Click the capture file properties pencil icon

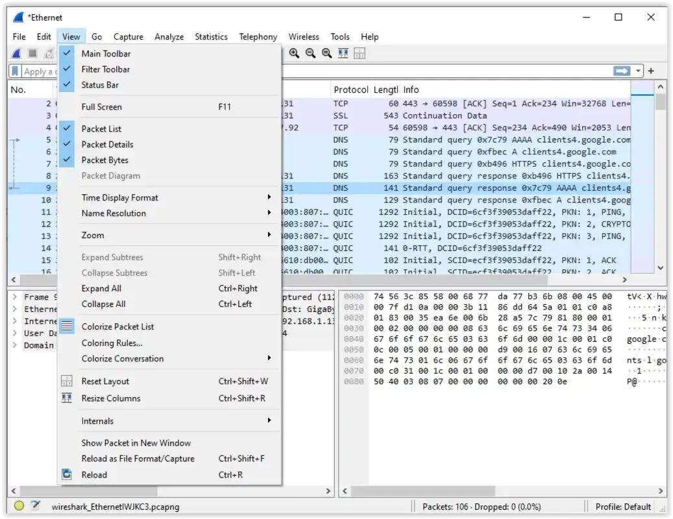36,506
